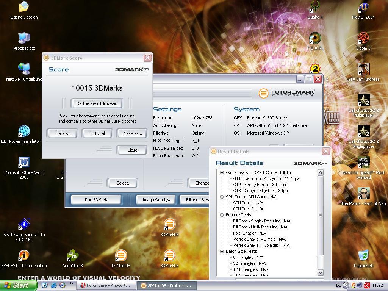Launch Call of Duty 2 Singleplayer shortcut
This screenshot has width=388, height=291.
pyautogui.click(x=363, y=136)
